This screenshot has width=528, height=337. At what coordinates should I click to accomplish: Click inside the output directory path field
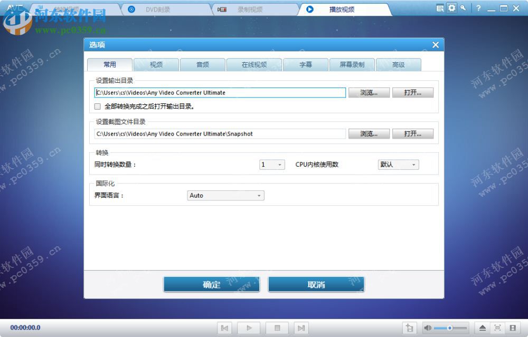(220, 92)
